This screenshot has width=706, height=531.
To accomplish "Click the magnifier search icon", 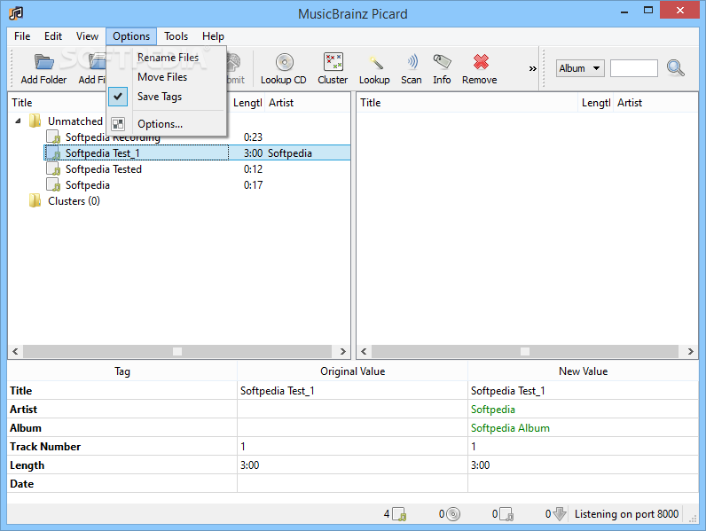I will pyautogui.click(x=675, y=68).
